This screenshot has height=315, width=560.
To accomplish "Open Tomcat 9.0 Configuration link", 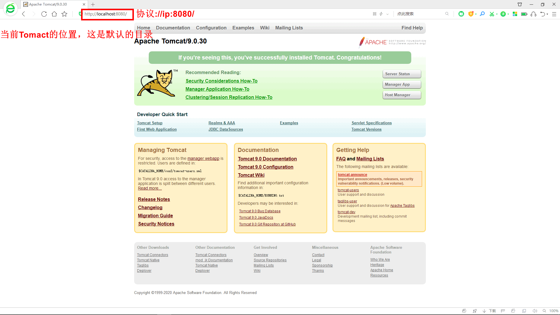I will 265,167.
